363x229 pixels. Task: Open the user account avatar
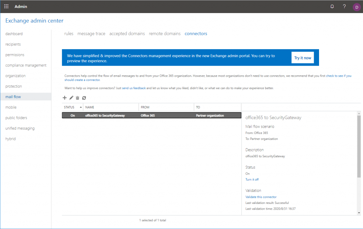coord(356,7)
